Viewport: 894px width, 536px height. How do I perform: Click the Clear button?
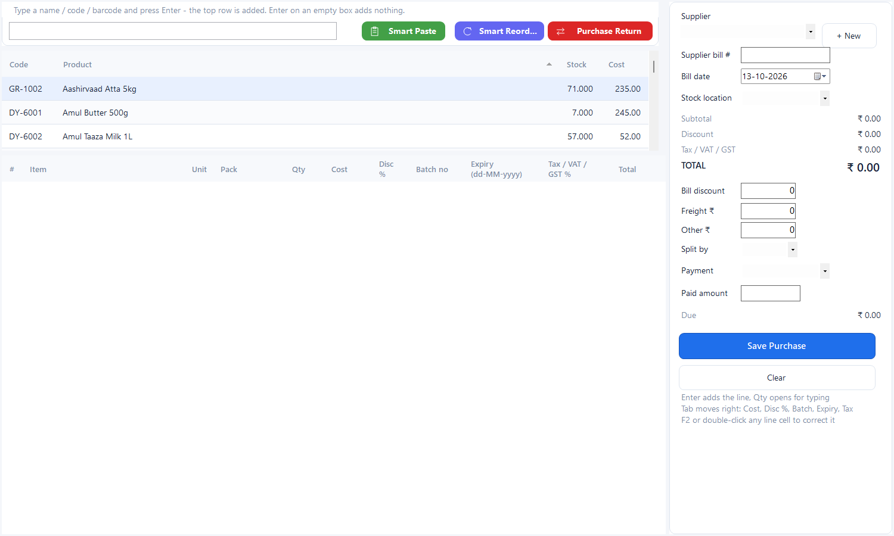point(777,378)
